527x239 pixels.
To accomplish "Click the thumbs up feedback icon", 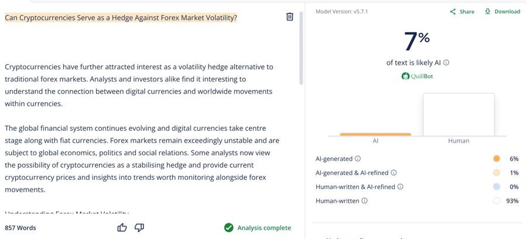I will 122,227.
